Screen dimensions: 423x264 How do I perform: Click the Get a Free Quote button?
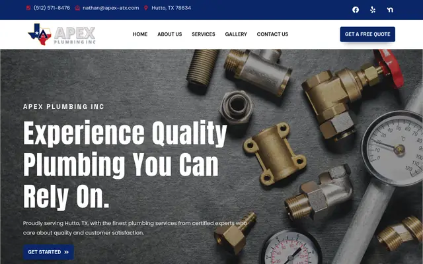coord(367,34)
